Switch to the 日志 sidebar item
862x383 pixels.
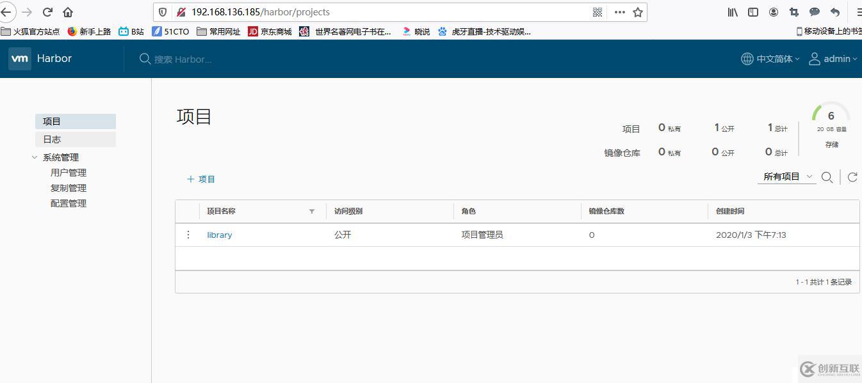point(52,139)
